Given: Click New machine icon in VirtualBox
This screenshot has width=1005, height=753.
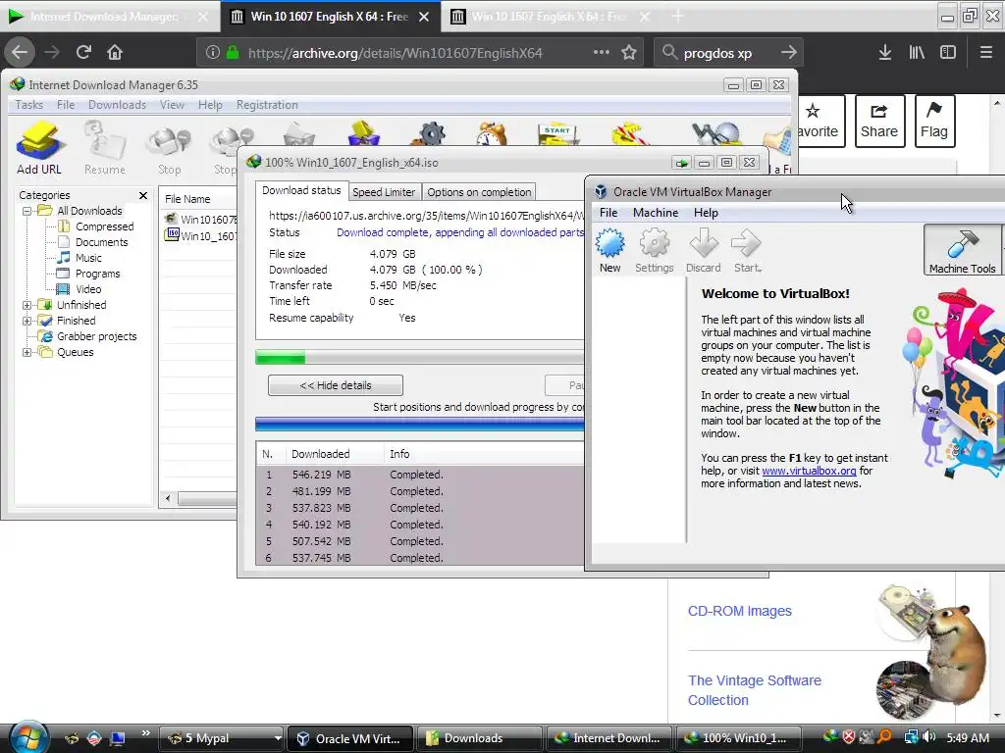Looking at the screenshot, I should pos(609,250).
